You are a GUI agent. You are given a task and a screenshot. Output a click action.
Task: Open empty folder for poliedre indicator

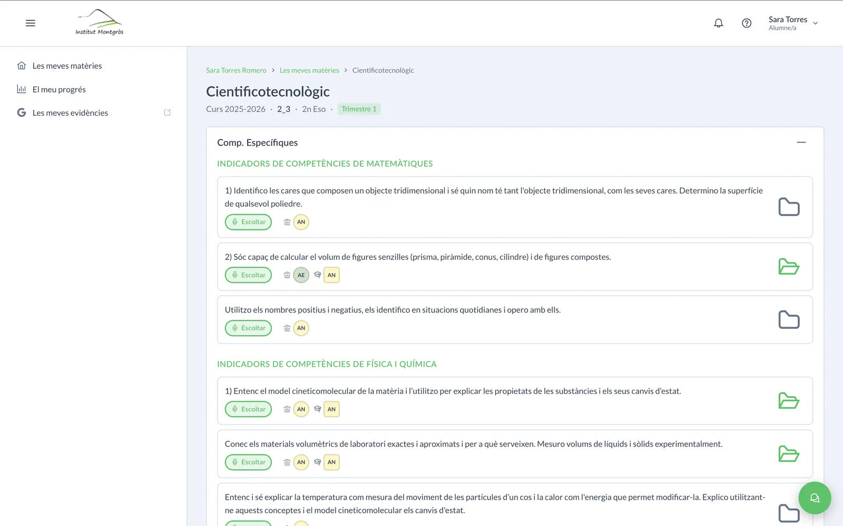(789, 207)
